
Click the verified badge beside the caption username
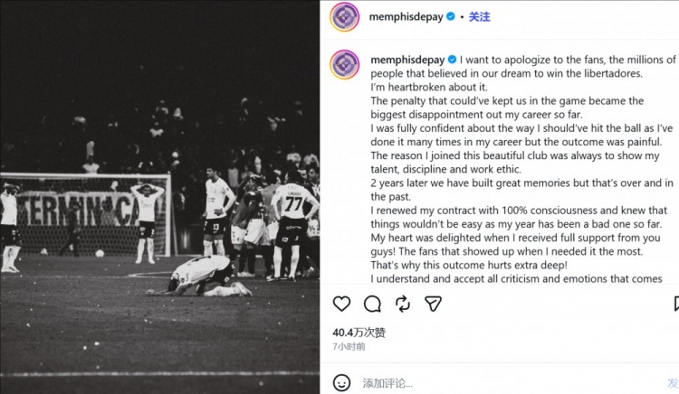(x=453, y=60)
